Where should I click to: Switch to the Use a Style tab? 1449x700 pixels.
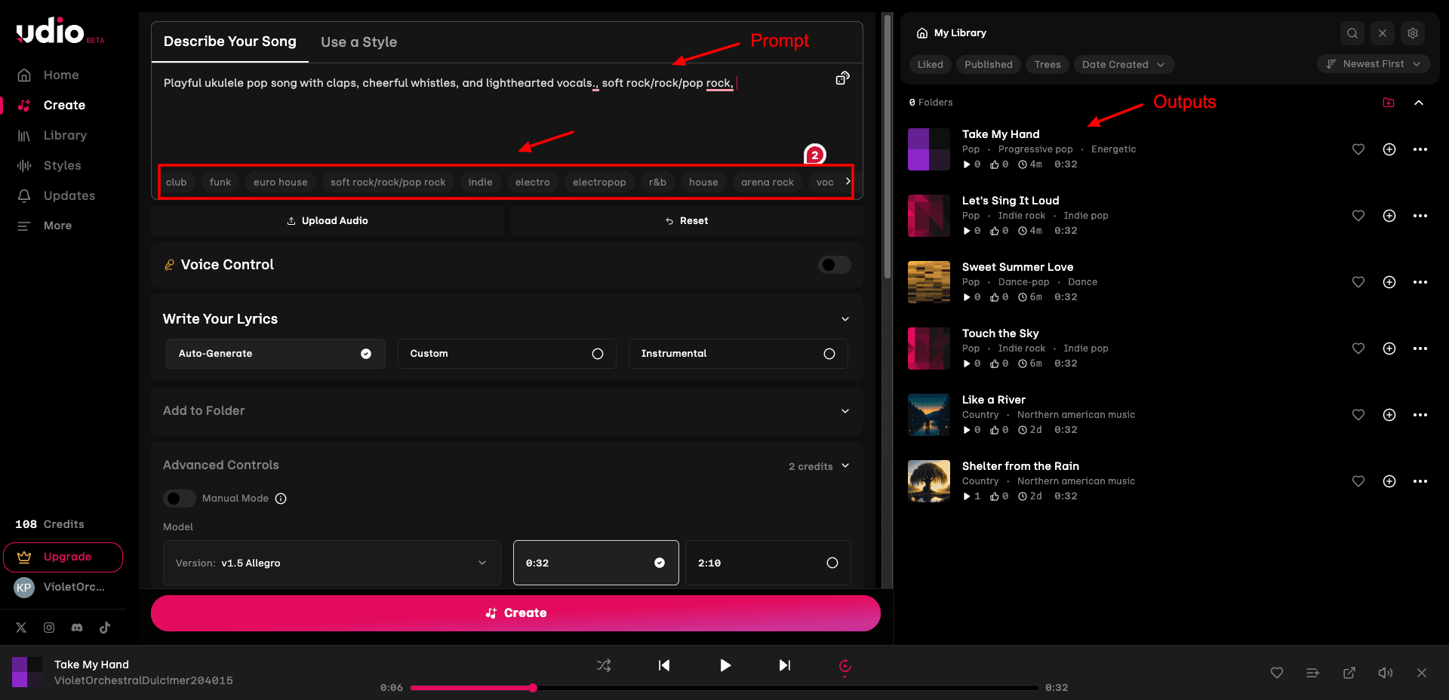tap(358, 42)
